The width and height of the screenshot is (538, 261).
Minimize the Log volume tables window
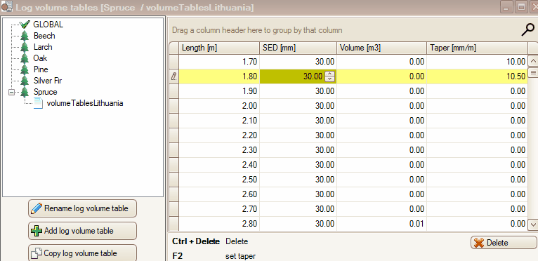506,6
